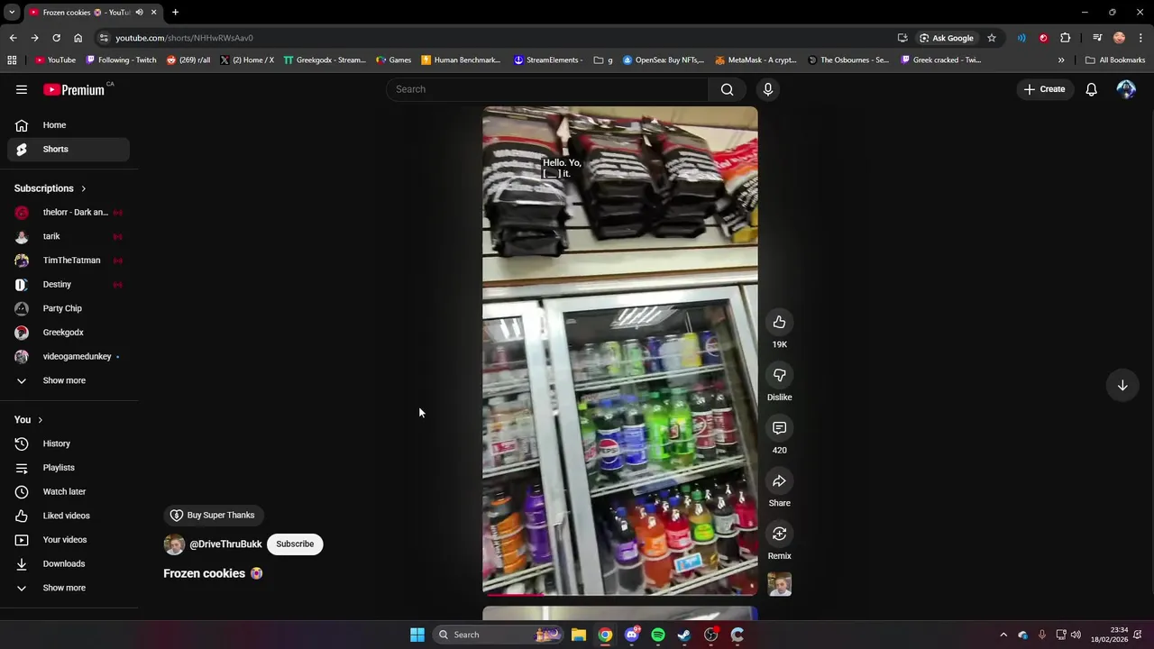This screenshot has width=1154, height=649.
Task: Expand the Subscriptions section
Action: [50, 188]
